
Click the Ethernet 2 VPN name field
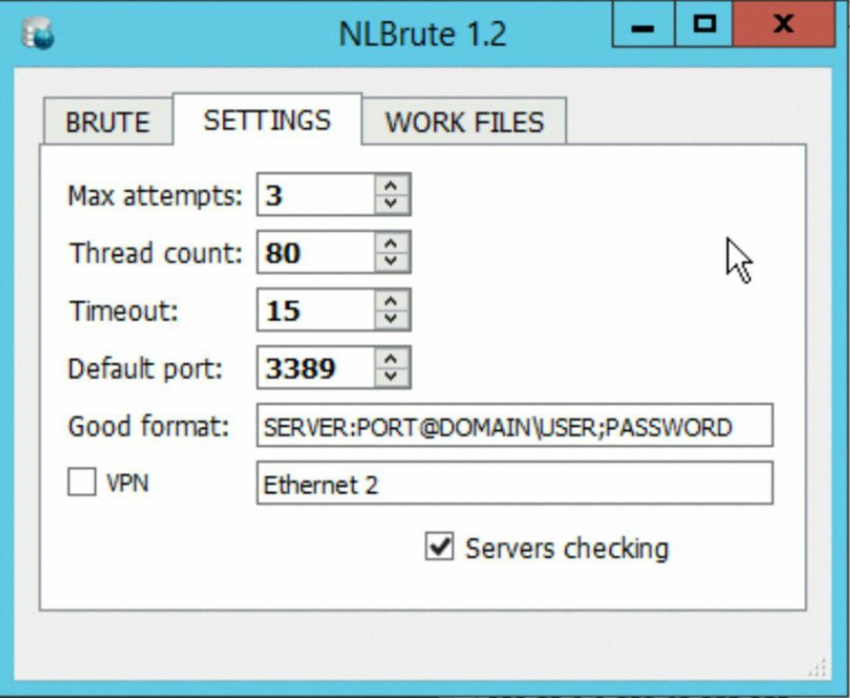[515, 483]
